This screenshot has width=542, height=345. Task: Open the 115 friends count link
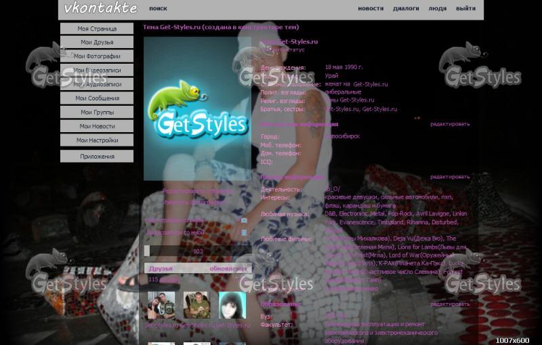coord(163,279)
